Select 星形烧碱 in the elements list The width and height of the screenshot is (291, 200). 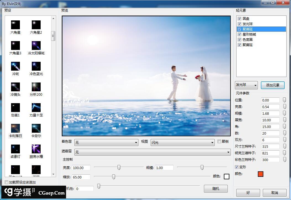click(x=249, y=34)
